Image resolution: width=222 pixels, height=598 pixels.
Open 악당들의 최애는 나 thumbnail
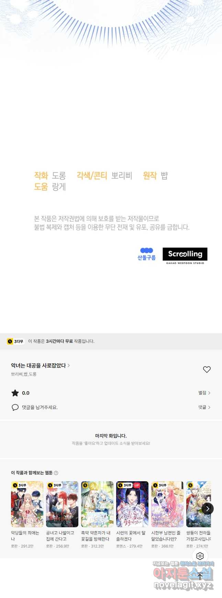(27, 504)
